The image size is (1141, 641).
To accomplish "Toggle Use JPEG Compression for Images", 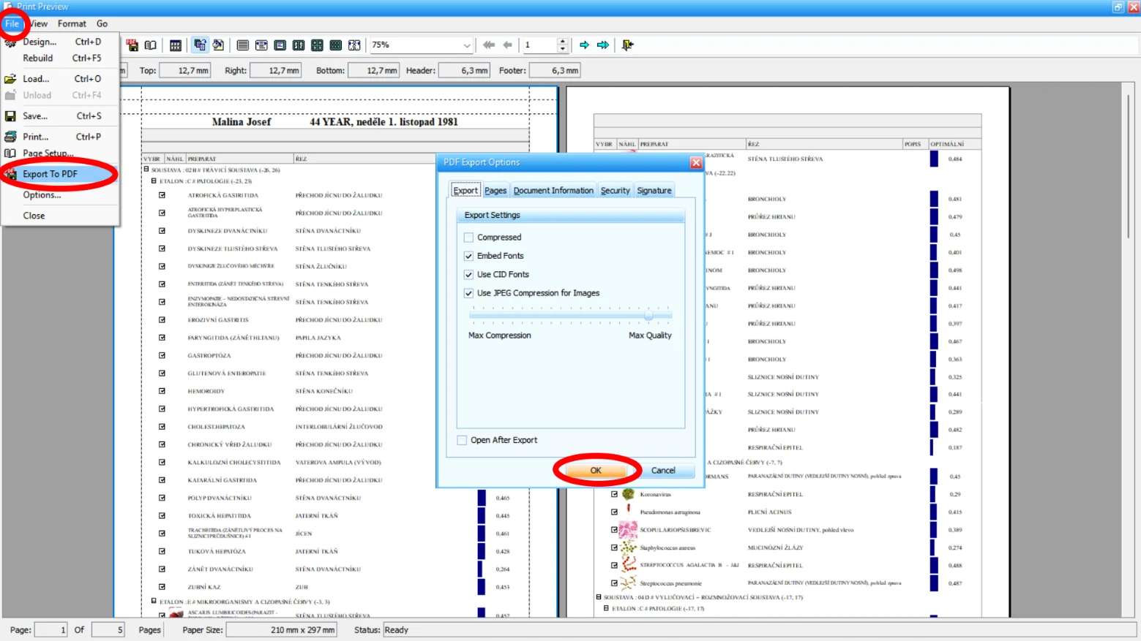I will tap(468, 293).
